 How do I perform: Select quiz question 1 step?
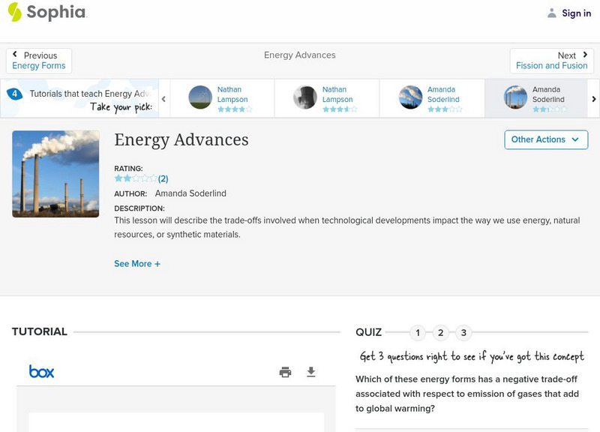(418, 333)
